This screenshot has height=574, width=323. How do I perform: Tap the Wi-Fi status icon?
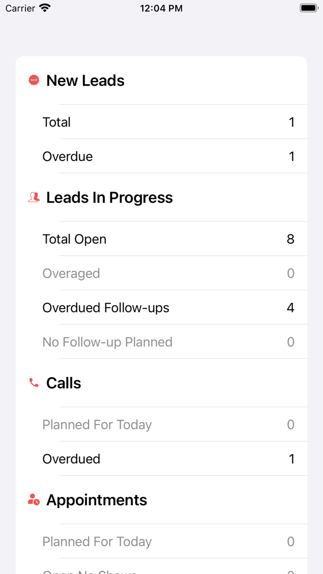[x=45, y=8]
